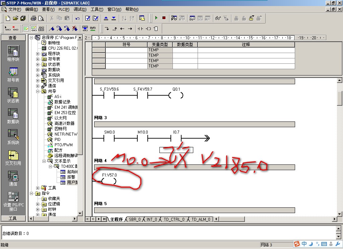The height and width of the screenshot is (249, 343).
Task: Click the insert coil icon in toolbar
Action: coord(148,29)
